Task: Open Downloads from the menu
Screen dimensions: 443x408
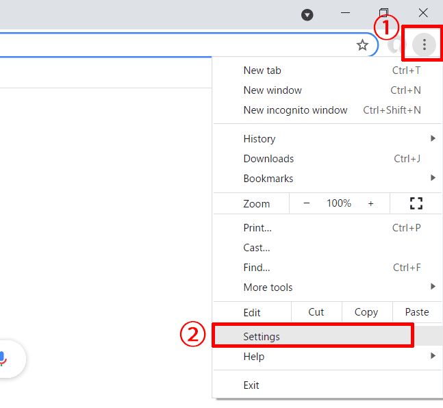Action: coord(268,159)
